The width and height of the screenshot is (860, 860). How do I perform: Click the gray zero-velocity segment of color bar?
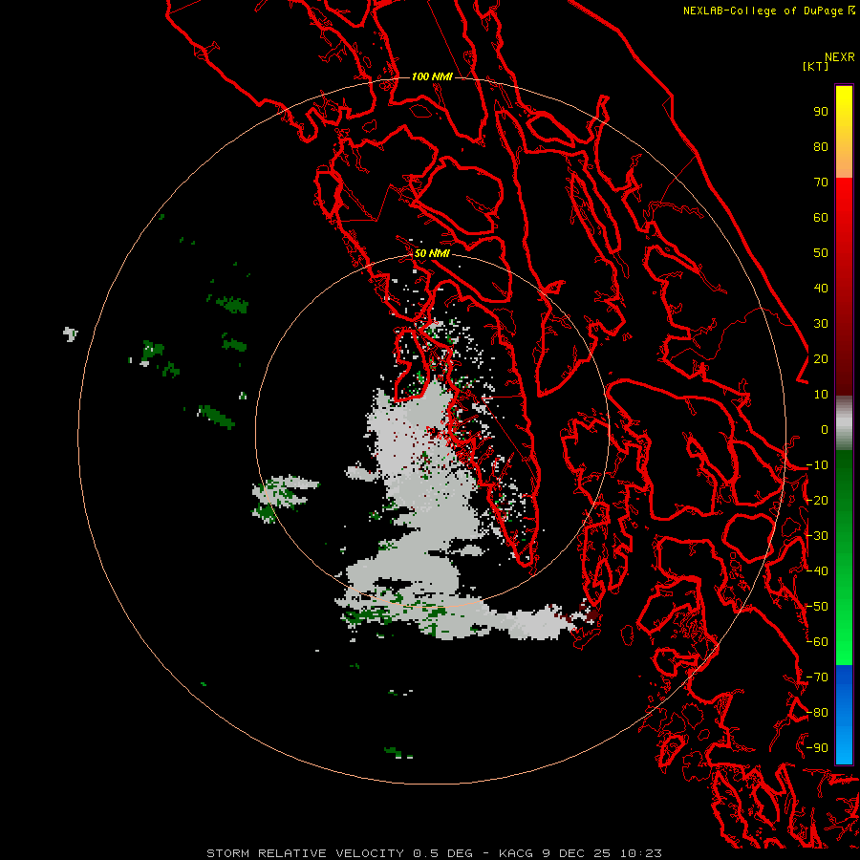(844, 423)
